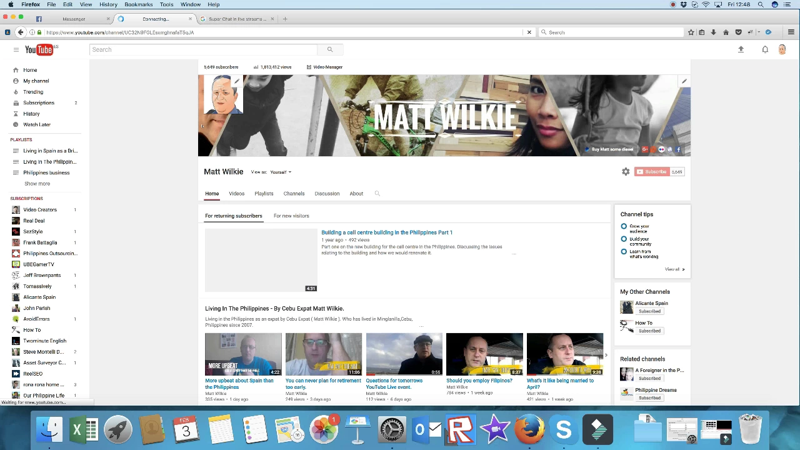This screenshot has width=800, height=450.
Task: Open Subscriptions in sidebar
Action: [x=39, y=102]
